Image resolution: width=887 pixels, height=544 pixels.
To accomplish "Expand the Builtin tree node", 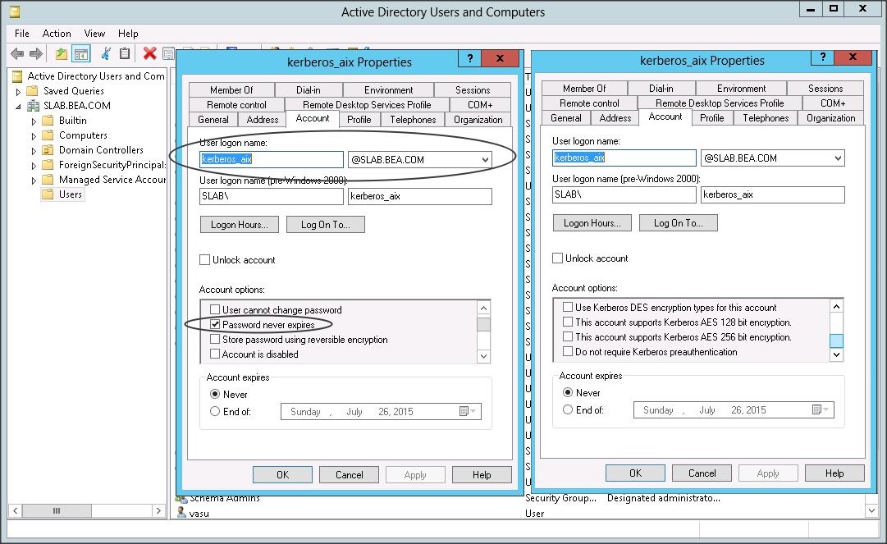I will pos(34,121).
